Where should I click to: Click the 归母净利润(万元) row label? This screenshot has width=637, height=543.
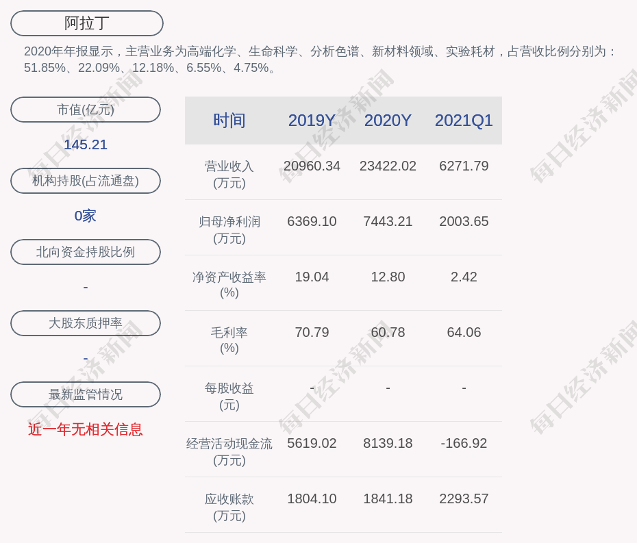point(229,230)
